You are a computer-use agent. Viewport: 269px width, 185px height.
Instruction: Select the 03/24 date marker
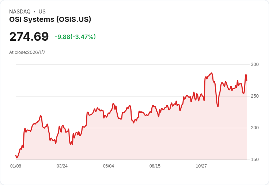(x=62, y=166)
